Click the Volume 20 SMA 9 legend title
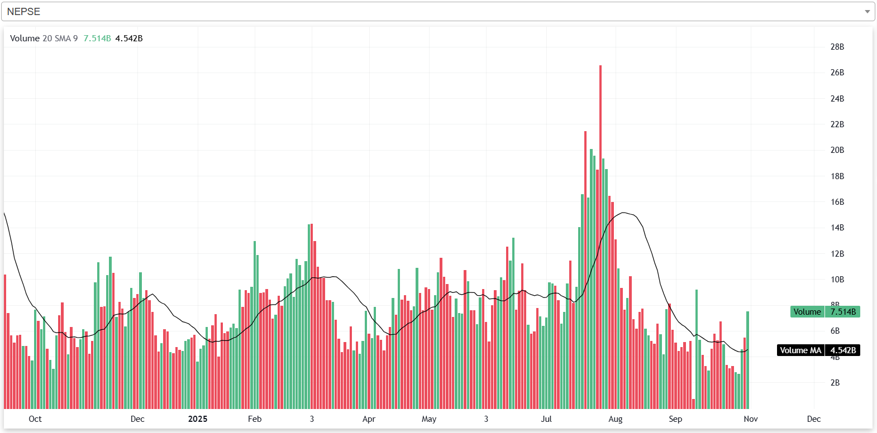Viewport: 877px width, 433px height. 44,39
